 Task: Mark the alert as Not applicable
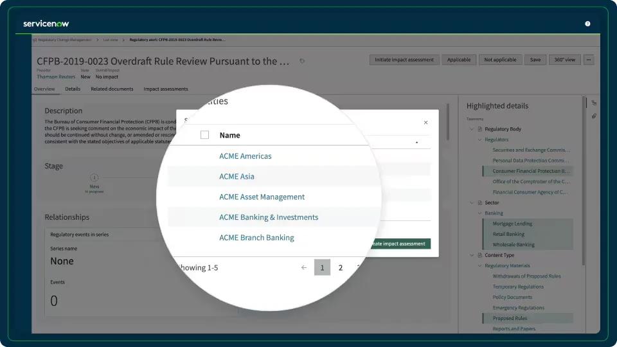point(500,60)
